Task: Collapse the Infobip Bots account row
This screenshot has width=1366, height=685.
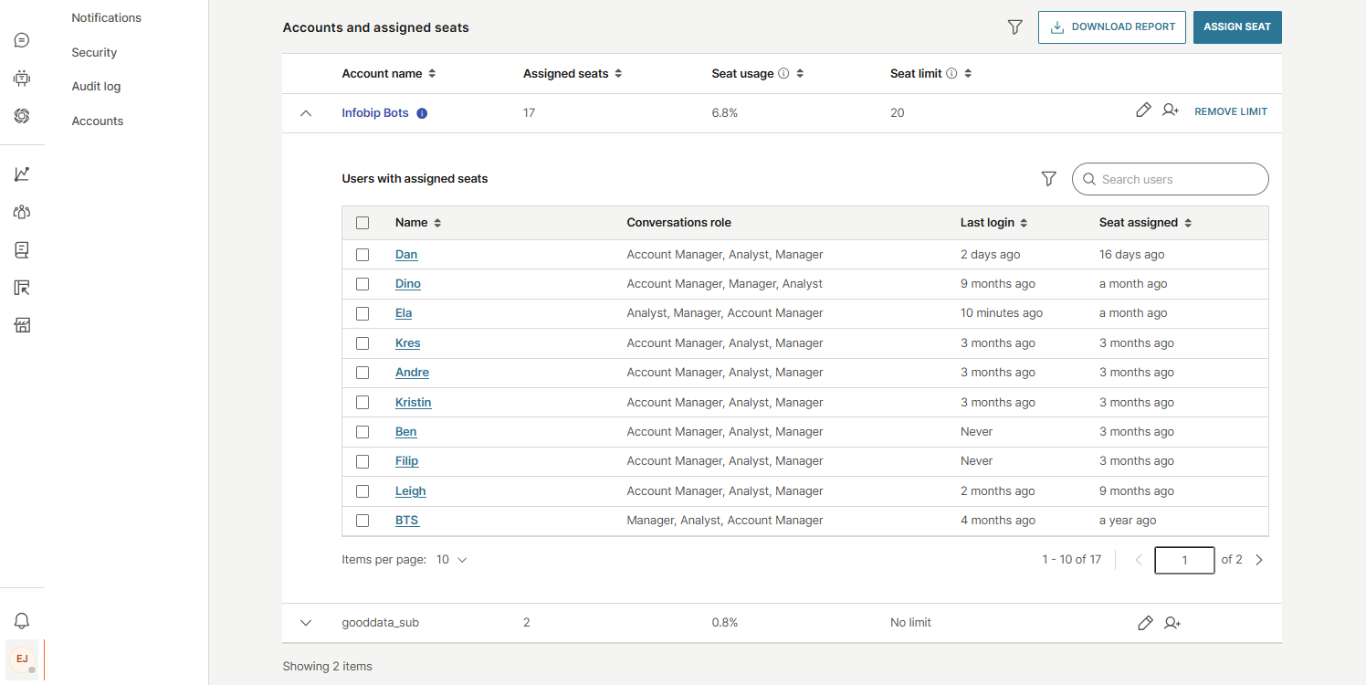Action: (306, 113)
